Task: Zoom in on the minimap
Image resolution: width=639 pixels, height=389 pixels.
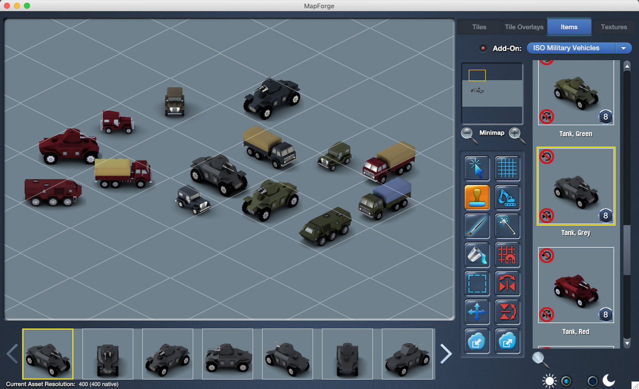Action: (517, 134)
